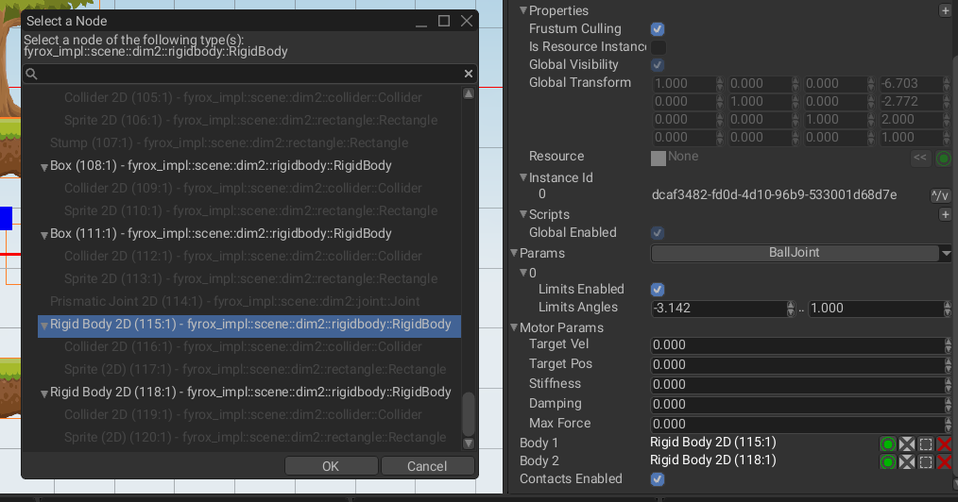The height and width of the screenshot is (502, 958).
Task: Click the dashed-square pick icon for Body 1
Action: point(925,444)
